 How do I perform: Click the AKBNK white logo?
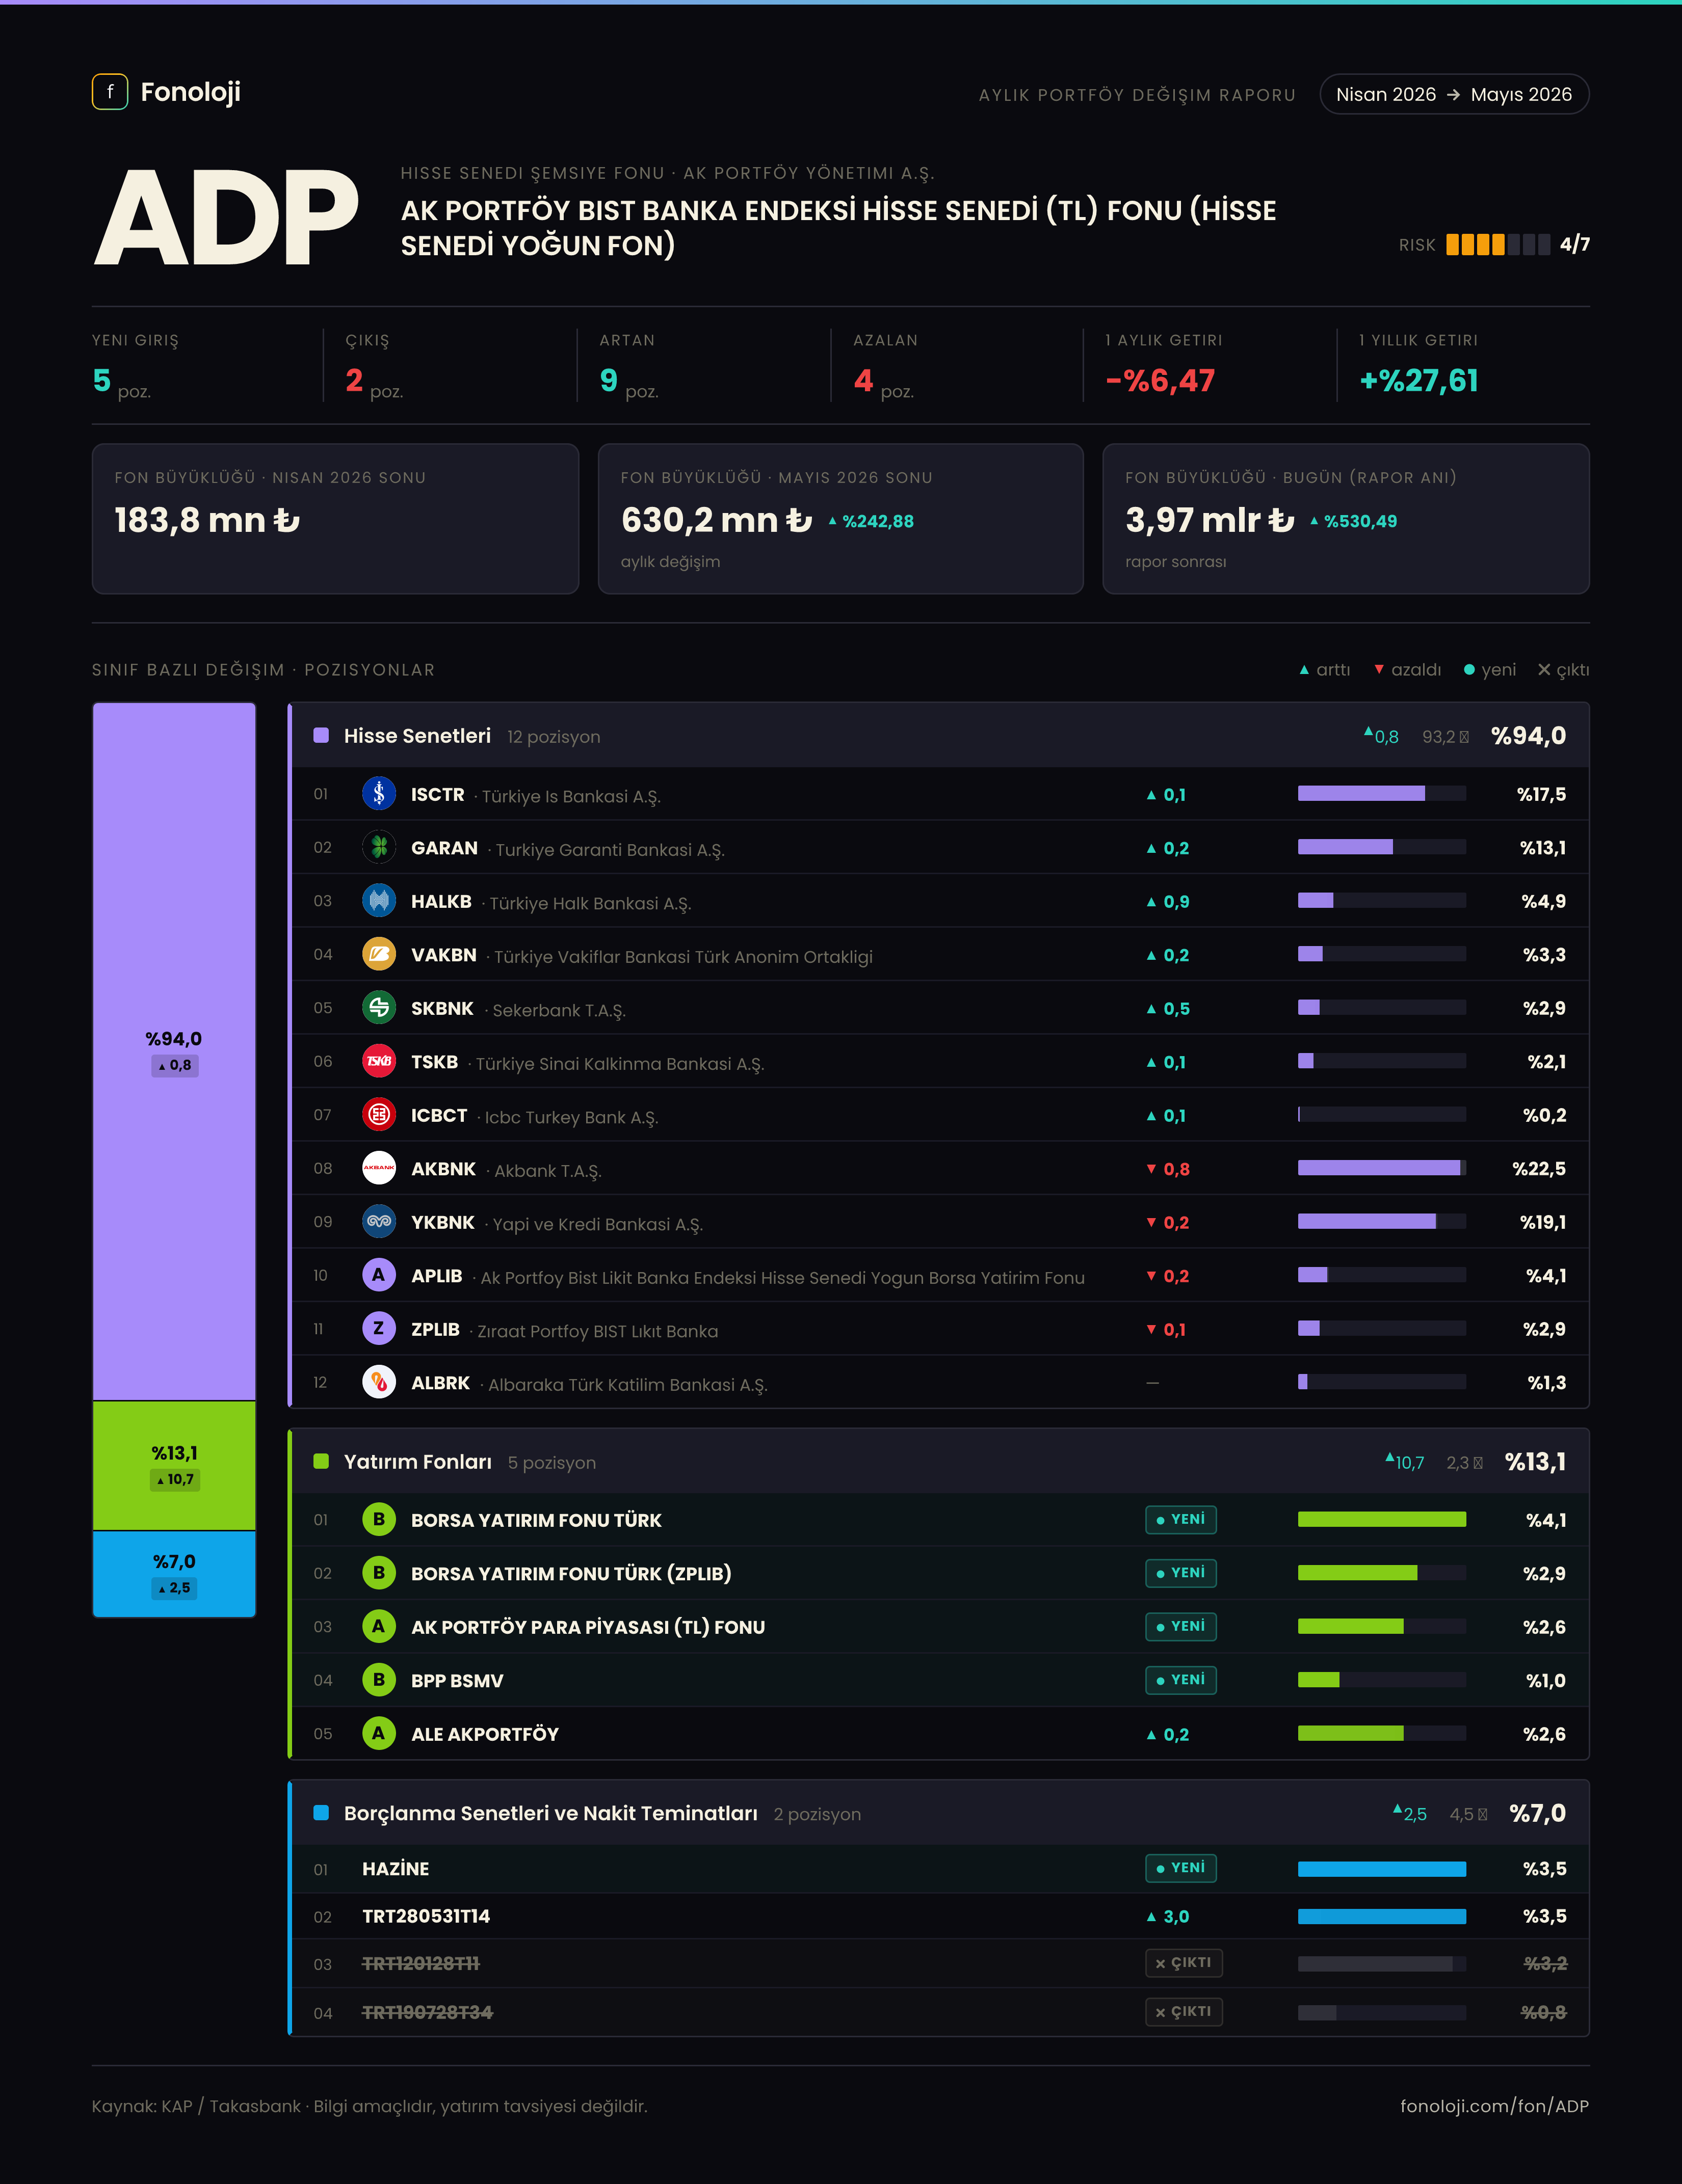[378, 1168]
